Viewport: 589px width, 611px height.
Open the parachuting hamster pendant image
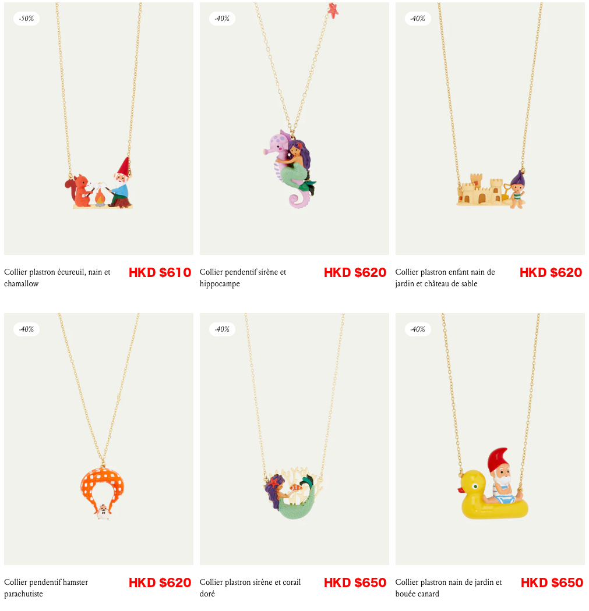click(x=98, y=439)
